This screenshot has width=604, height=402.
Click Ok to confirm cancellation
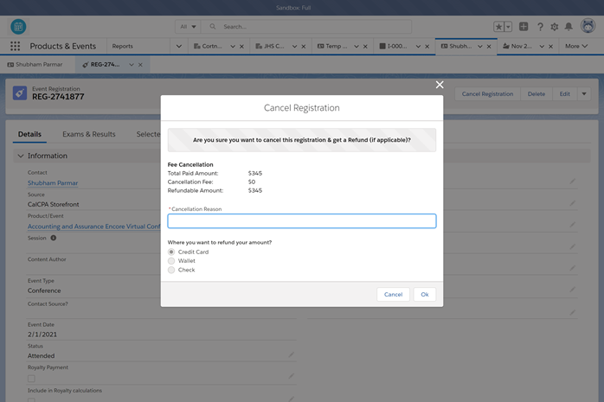click(x=424, y=295)
